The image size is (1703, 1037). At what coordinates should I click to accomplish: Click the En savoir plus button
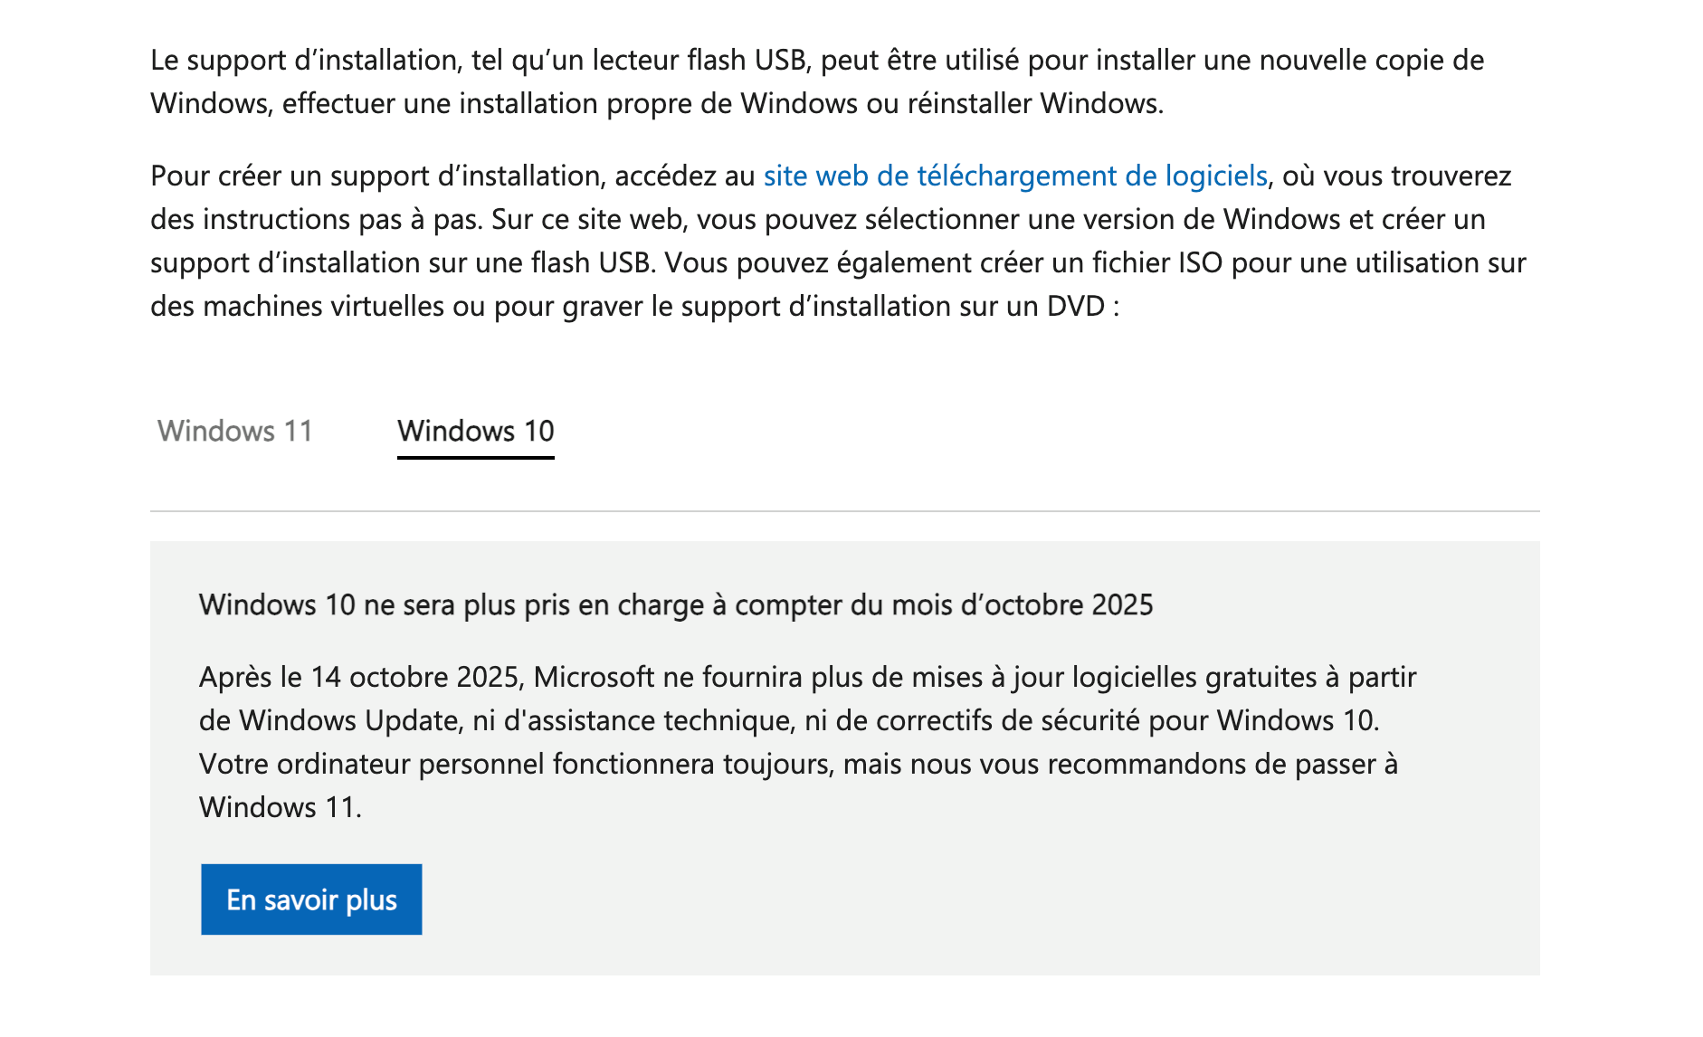coord(311,899)
